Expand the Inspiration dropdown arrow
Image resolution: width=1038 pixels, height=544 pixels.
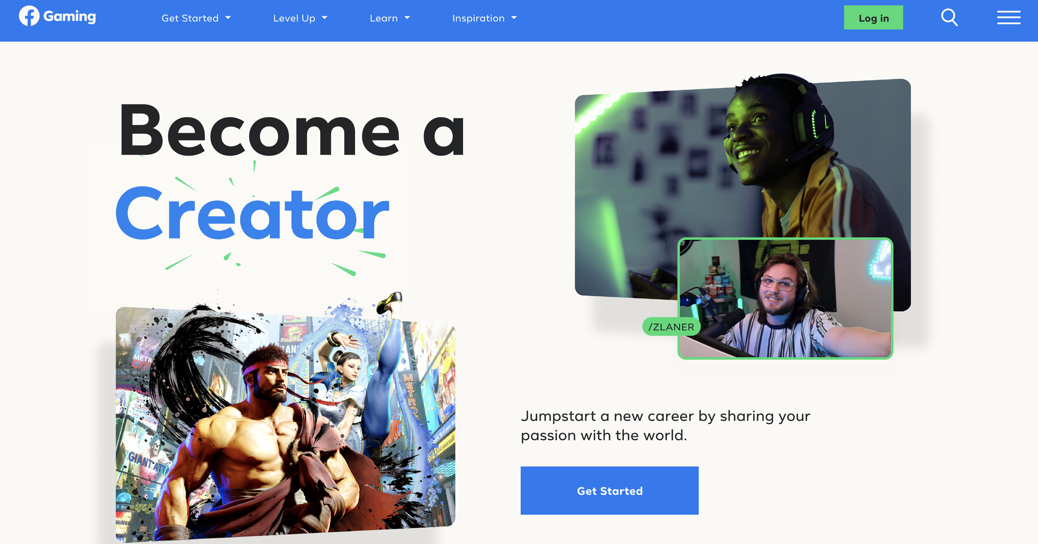tap(514, 18)
